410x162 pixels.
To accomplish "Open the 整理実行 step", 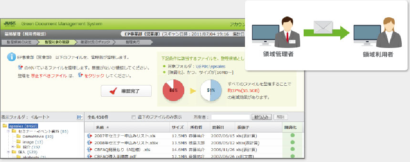I will click(133, 42).
